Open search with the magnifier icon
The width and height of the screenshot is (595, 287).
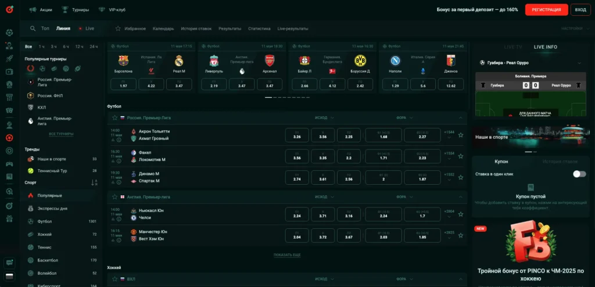pos(33,28)
